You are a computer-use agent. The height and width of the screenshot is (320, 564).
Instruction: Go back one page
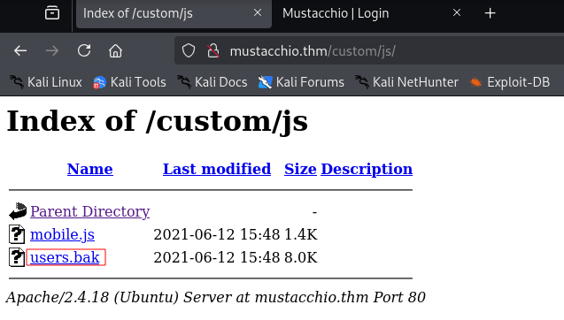pos(20,50)
